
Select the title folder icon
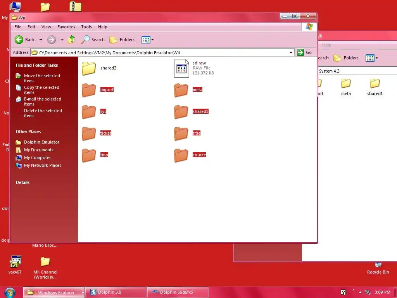181,133
